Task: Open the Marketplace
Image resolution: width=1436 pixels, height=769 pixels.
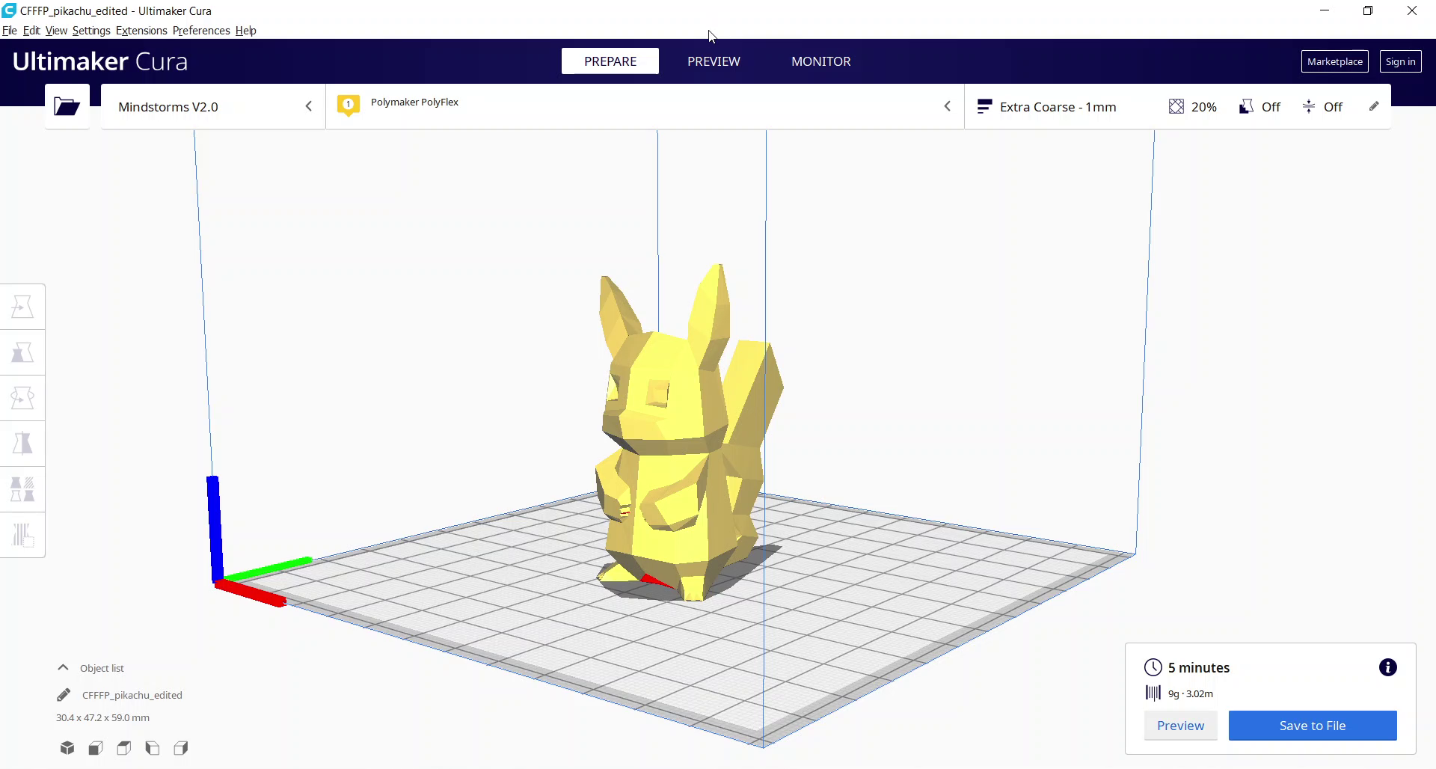Action: coord(1334,61)
